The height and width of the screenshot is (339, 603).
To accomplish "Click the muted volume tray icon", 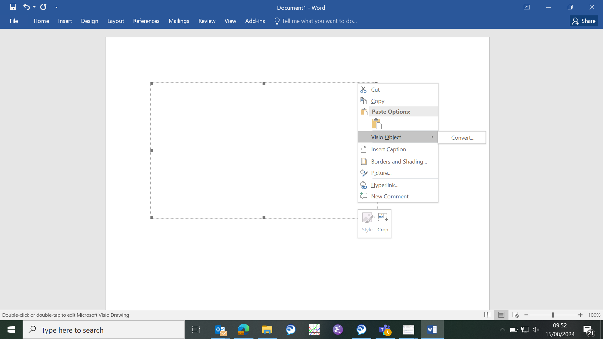I will click(536, 330).
